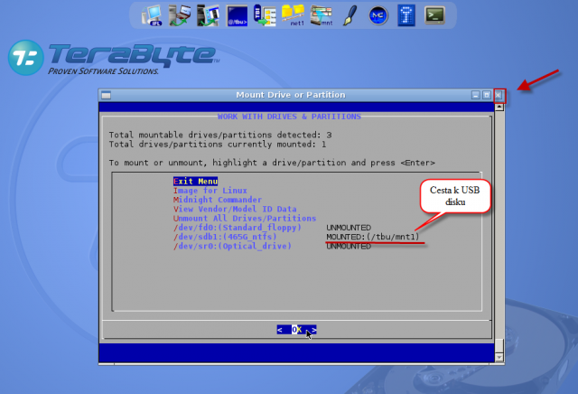Click the OK button

[x=297, y=330]
